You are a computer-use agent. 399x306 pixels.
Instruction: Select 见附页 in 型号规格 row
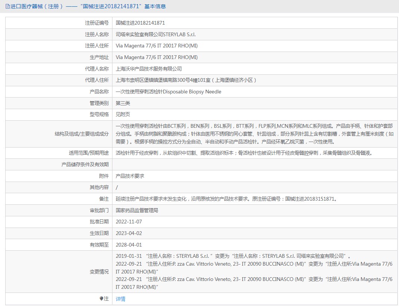(123, 114)
